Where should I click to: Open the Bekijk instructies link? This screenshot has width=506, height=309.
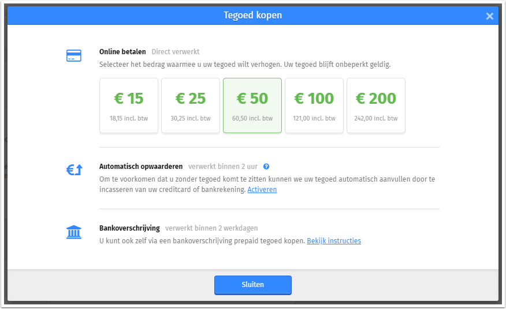pos(334,241)
